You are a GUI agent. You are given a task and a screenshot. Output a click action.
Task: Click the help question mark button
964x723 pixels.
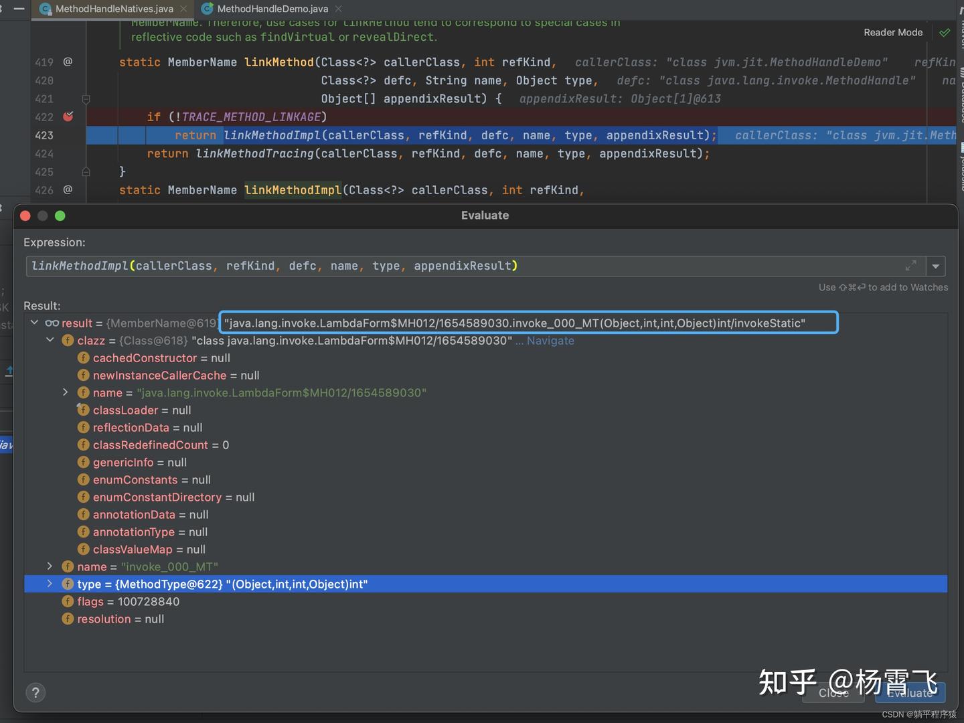tap(35, 693)
